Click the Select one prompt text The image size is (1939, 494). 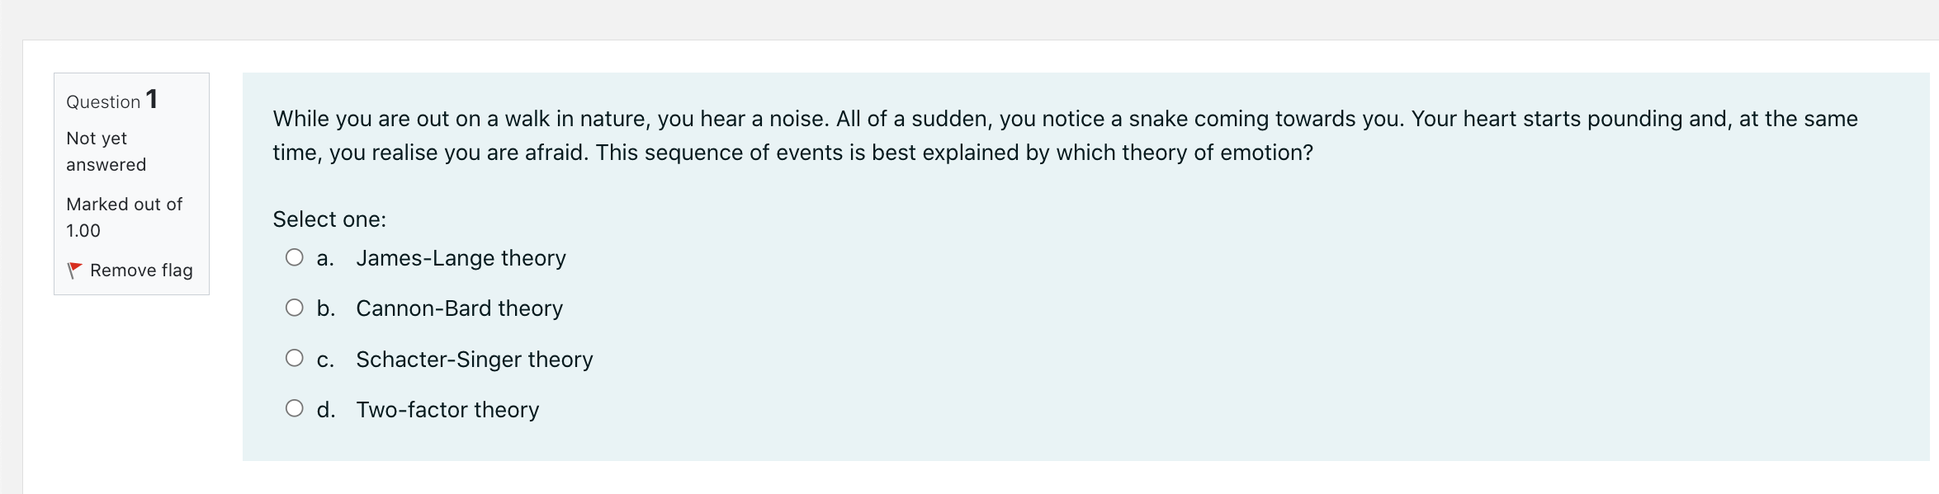[329, 219]
